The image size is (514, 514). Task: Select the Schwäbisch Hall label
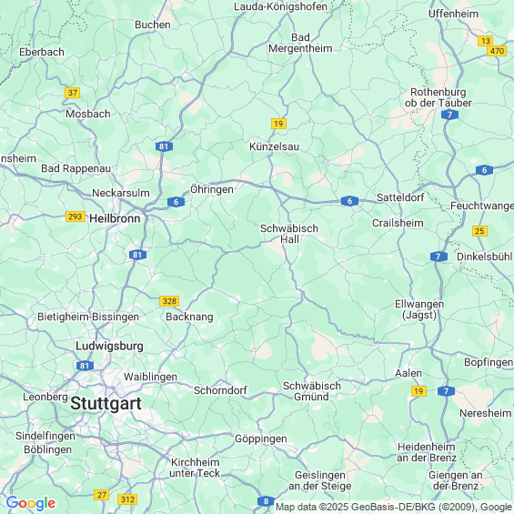point(289,234)
